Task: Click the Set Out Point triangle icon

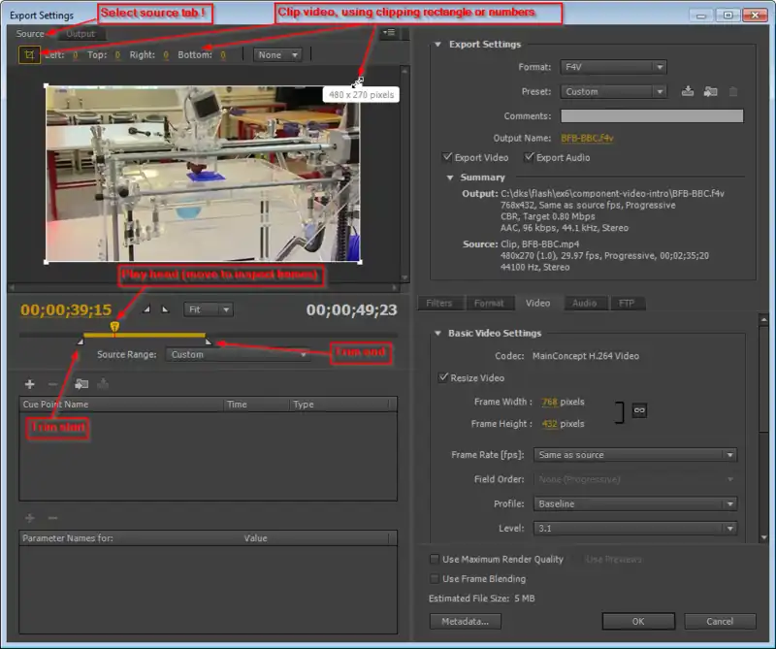Action: click(165, 309)
